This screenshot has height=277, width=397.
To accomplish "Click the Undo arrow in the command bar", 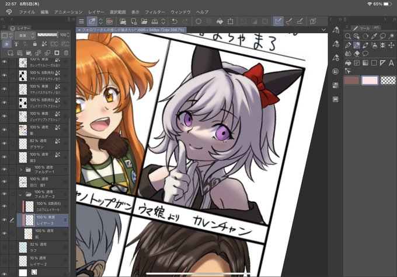I will point(175,21).
